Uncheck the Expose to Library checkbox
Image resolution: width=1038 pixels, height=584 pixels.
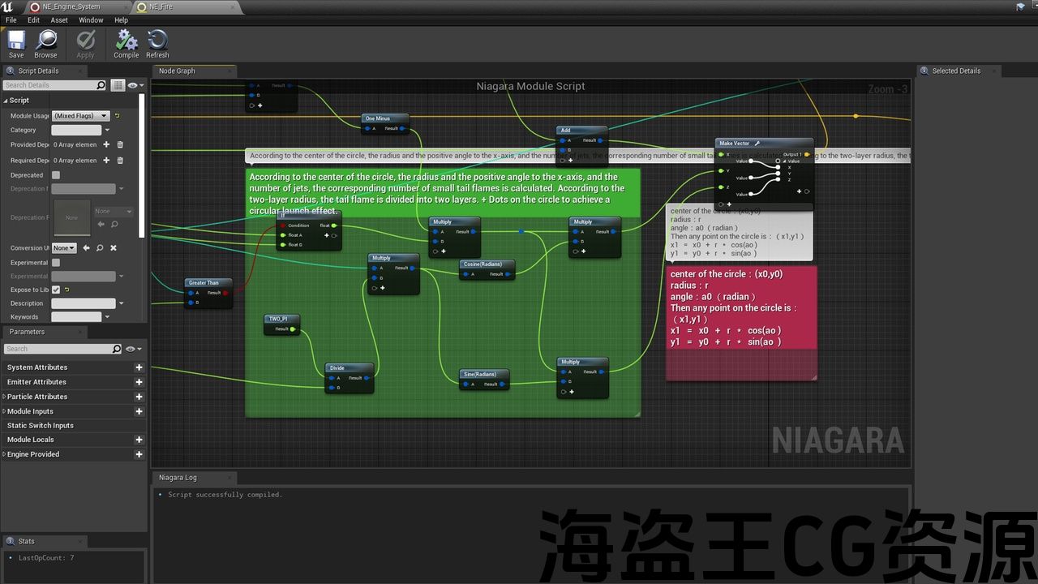click(x=56, y=290)
